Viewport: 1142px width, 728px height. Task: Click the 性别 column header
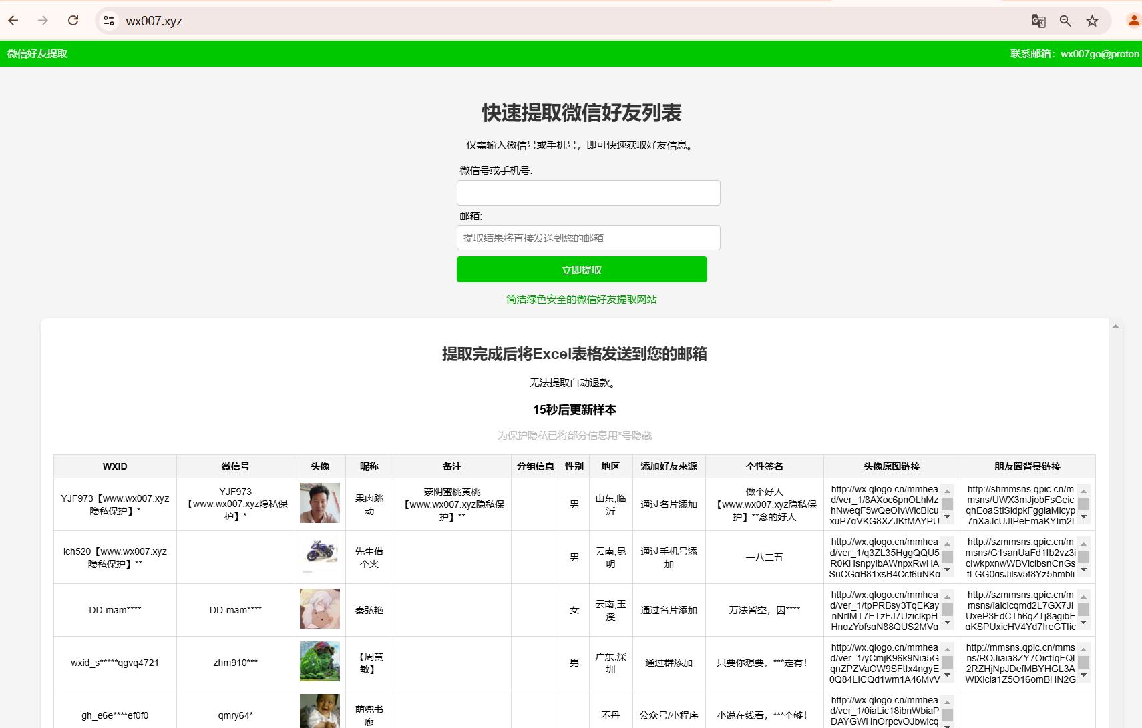[574, 466]
